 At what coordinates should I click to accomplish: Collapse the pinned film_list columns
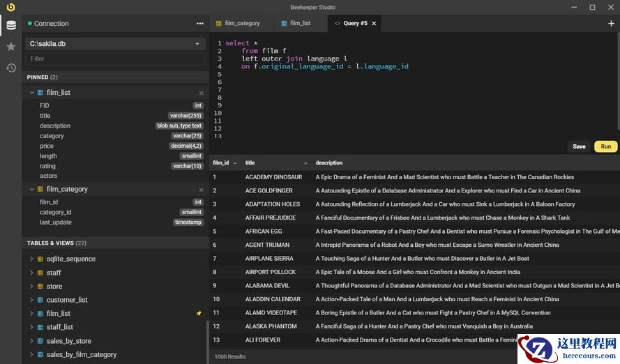pyautogui.click(x=31, y=93)
